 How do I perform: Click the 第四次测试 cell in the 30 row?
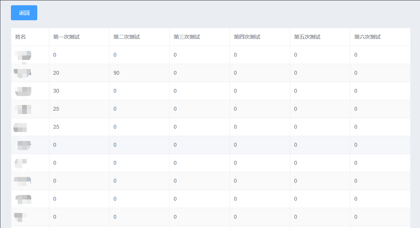260,91
